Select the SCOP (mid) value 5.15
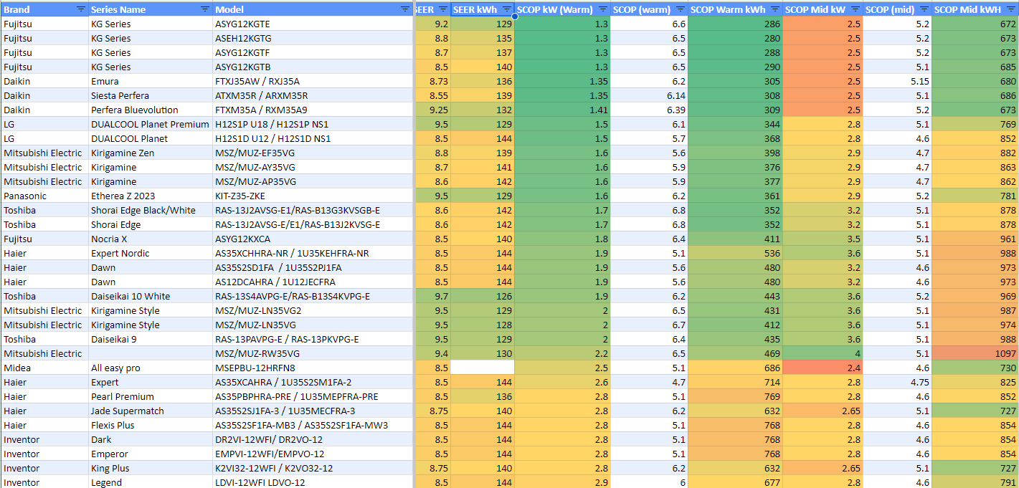Image resolution: width=1019 pixels, height=488 pixels. (x=897, y=81)
